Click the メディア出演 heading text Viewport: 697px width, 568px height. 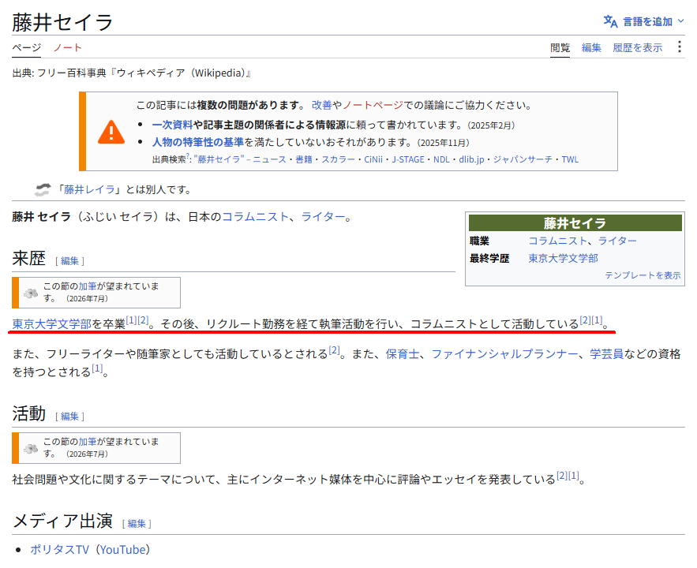point(62,521)
